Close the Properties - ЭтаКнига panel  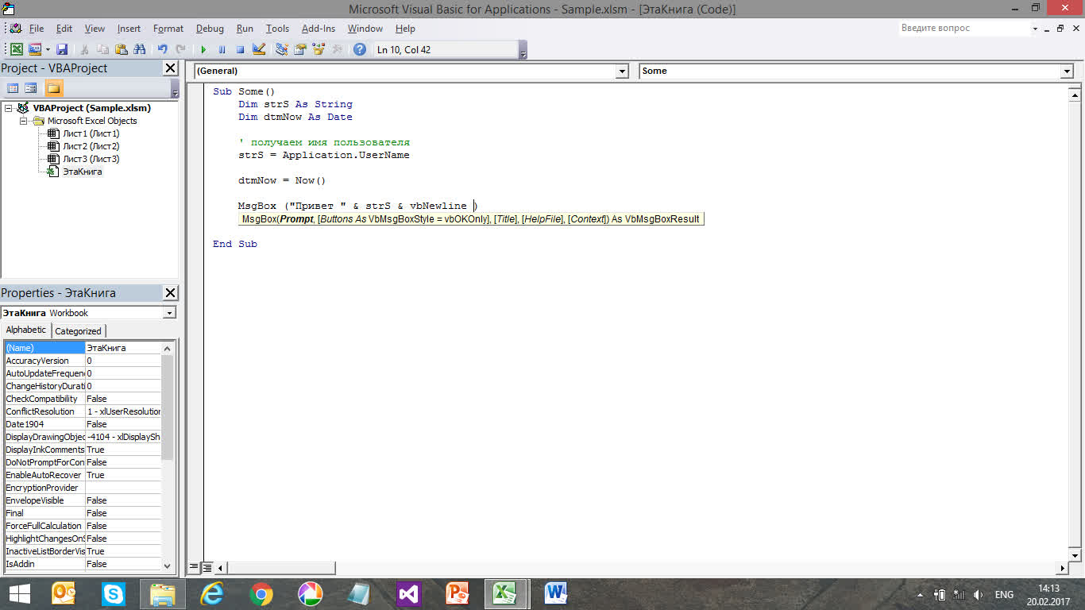click(170, 293)
